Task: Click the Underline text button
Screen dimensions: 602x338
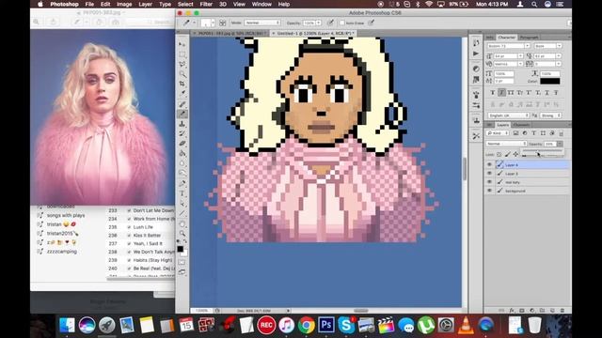Action: pyautogui.click(x=547, y=93)
